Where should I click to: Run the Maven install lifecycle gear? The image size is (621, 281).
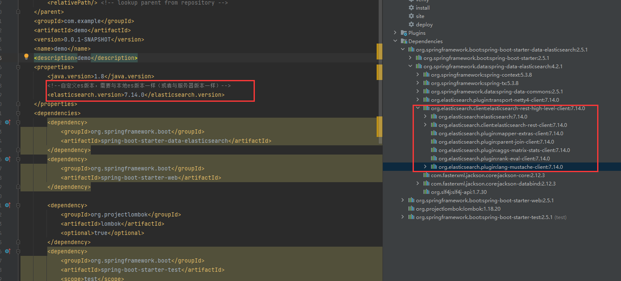[411, 8]
